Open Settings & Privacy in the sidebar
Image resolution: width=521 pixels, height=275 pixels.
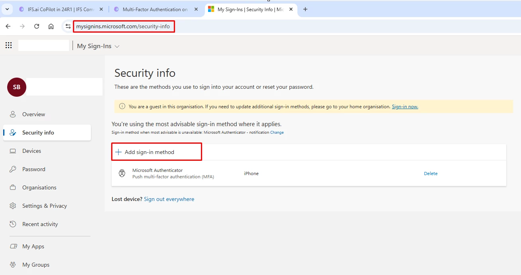tap(47, 206)
